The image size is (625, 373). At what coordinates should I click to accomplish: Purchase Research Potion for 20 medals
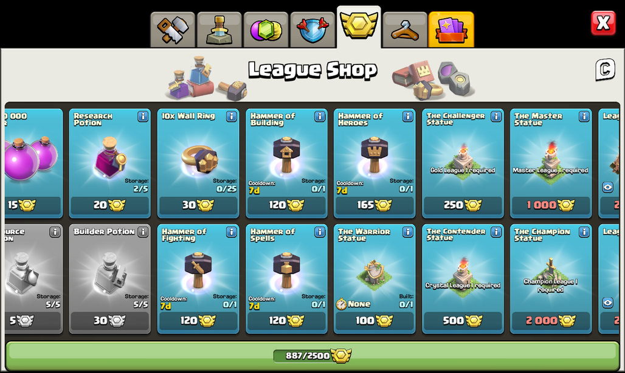(x=110, y=205)
